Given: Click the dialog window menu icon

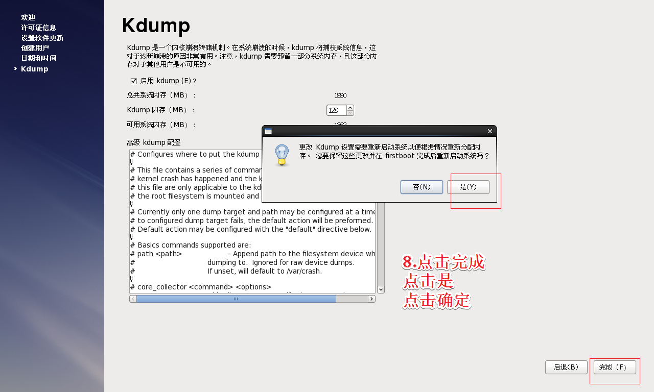Looking at the screenshot, I should tap(268, 131).
